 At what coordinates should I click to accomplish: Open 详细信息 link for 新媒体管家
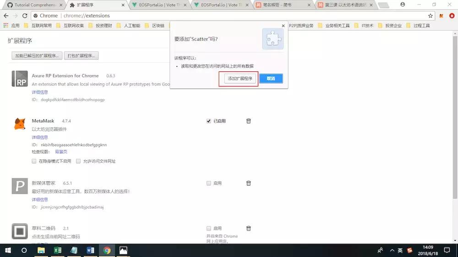(40, 199)
